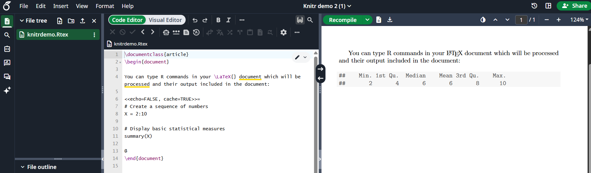Create a new file in file tree

pyautogui.click(x=60, y=21)
